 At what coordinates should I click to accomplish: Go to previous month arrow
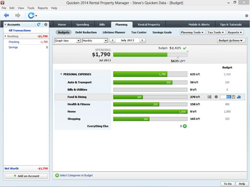(113, 40)
